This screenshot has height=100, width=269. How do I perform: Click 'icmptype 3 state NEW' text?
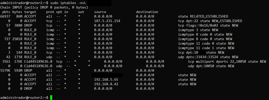[x=198, y=30]
